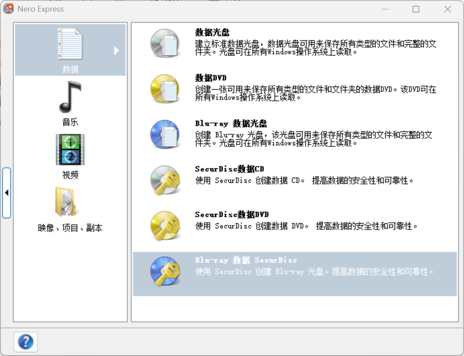The height and width of the screenshot is (356, 464).
Task: Select the highlighted Blu-ray 数据 SecurDisc option
Action: click(x=295, y=272)
